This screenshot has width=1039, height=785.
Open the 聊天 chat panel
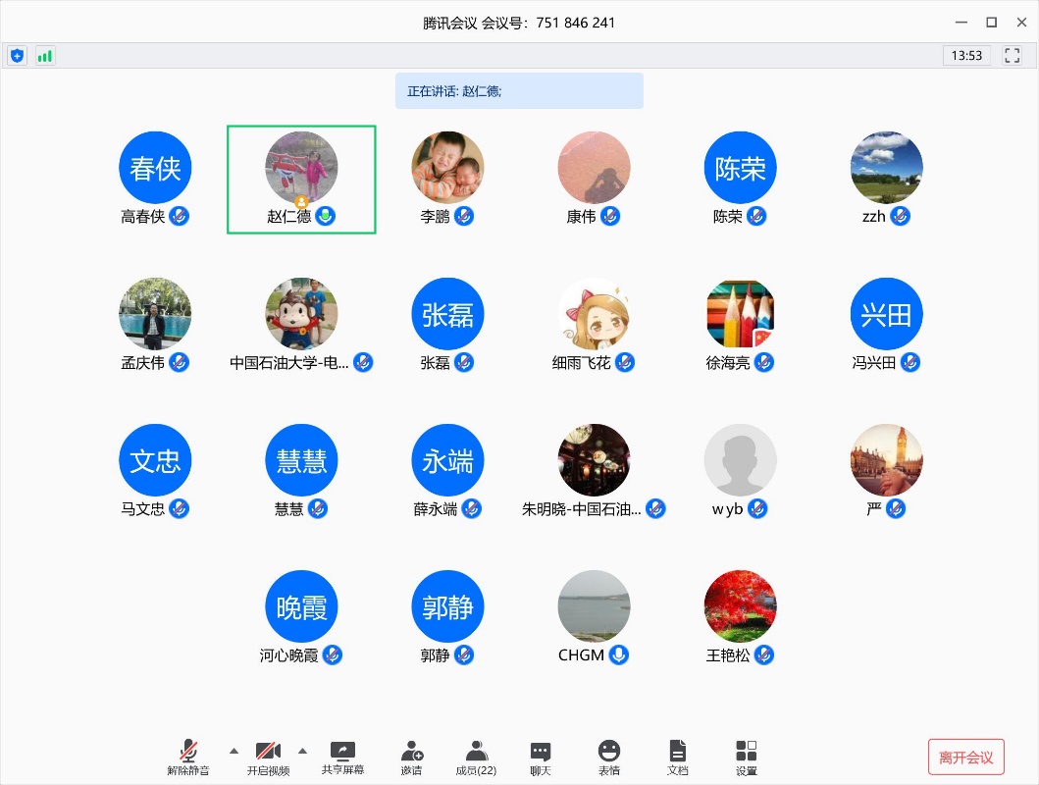tap(541, 758)
